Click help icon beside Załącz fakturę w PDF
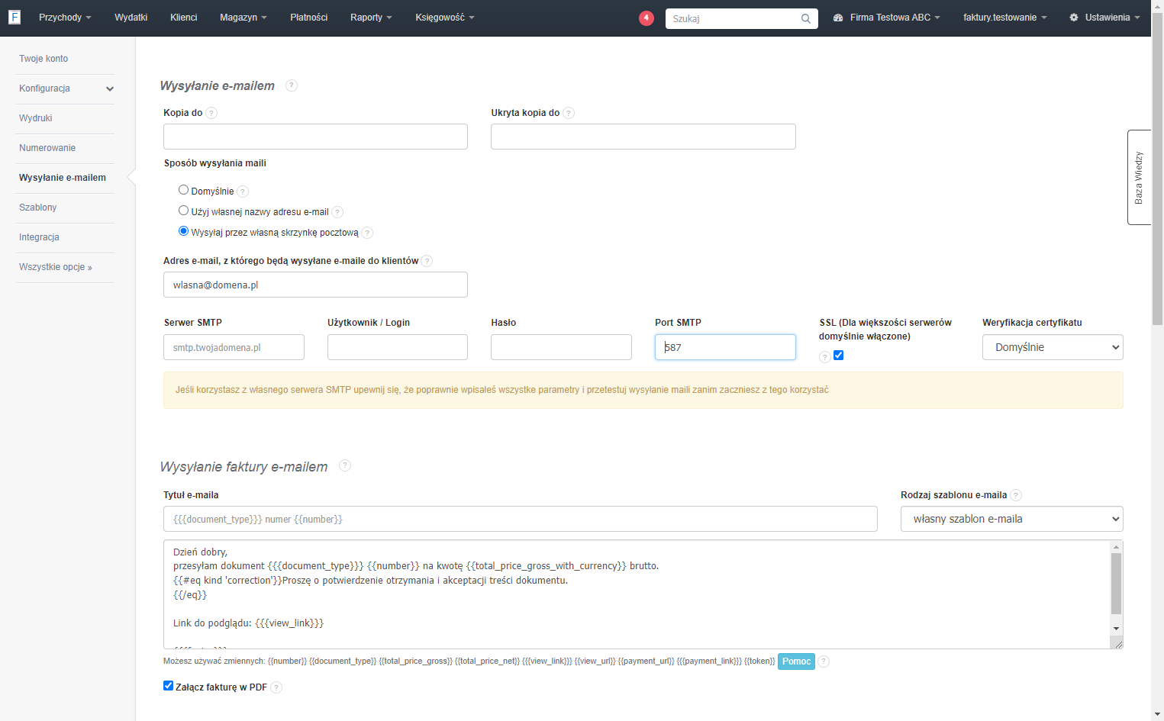The image size is (1164, 721). pyautogui.click(x=276, y=687)
